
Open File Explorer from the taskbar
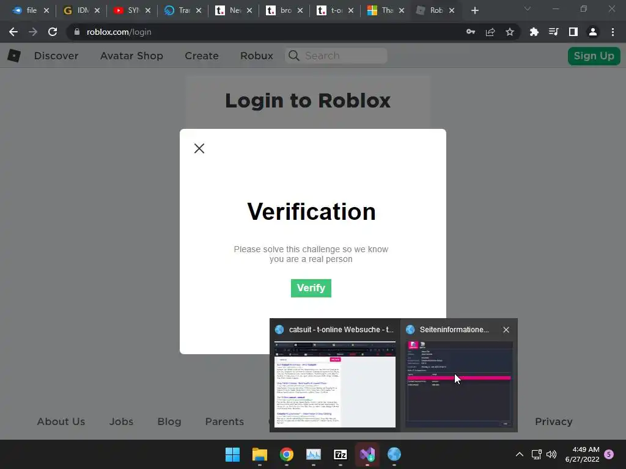(x=259, y=454)
